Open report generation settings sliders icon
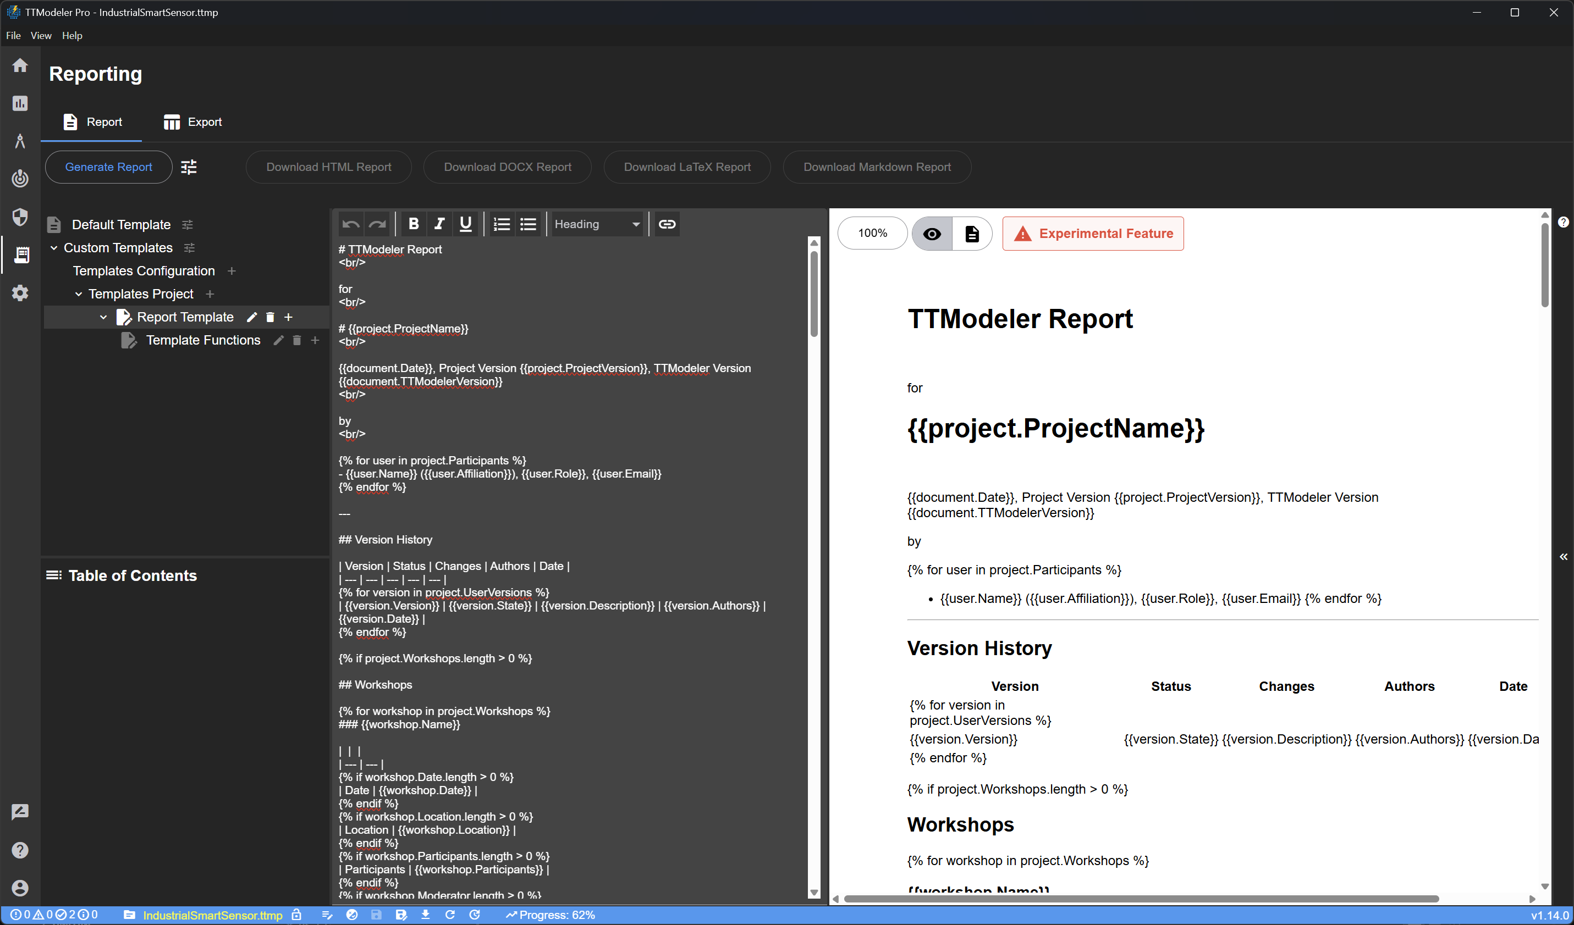The image size is (1574, 925). click(x=189, y=167)
